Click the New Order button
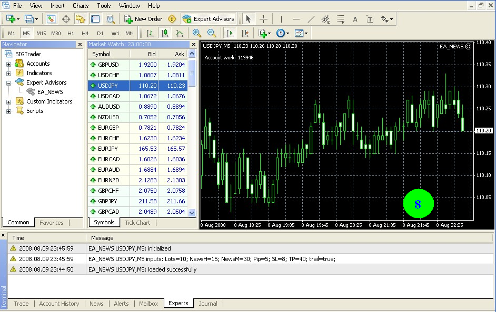The image size is (496, 312). coord(143,19)
